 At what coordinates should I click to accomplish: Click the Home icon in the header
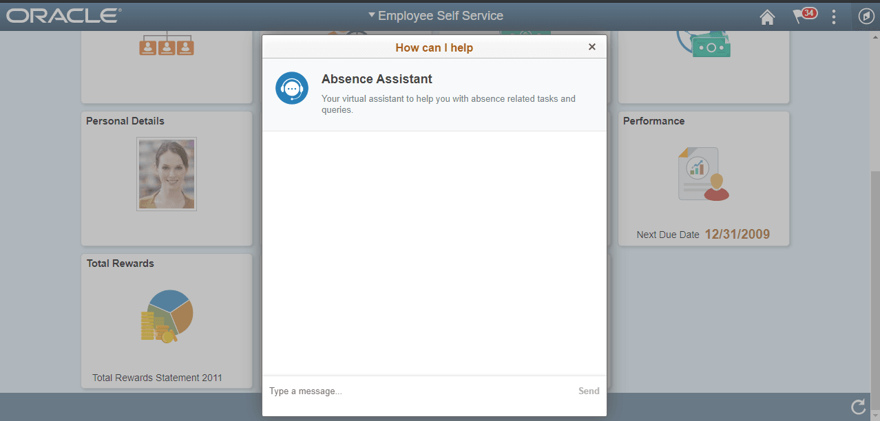[x=767, y=16]
